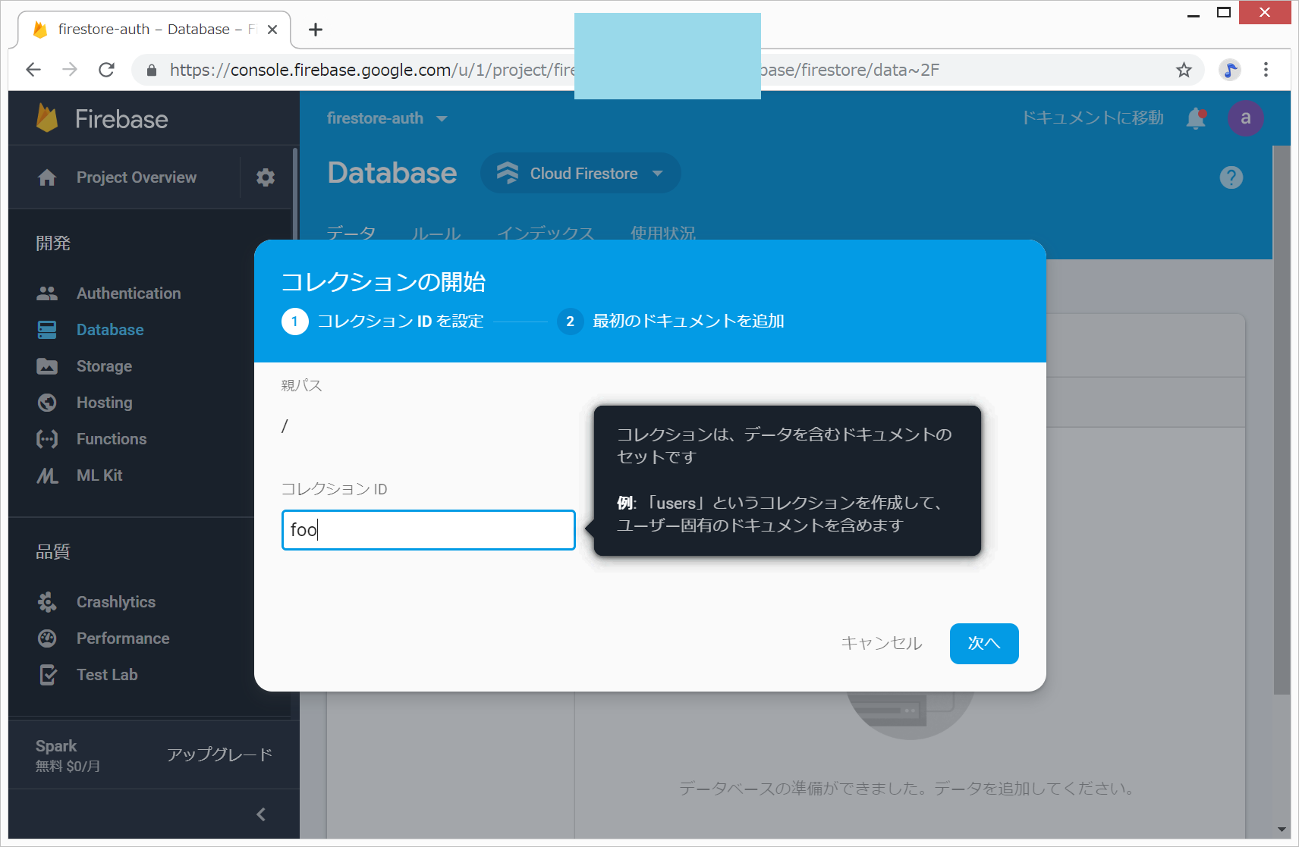Click the キャンセル button
The width and height of the screenshot is (1299, 847).
(882, 644)
